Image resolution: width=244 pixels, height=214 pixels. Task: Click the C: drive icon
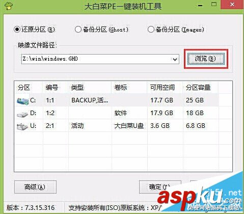click(22, 101)
